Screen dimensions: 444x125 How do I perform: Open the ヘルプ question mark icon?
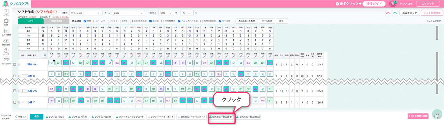(6, 51)
